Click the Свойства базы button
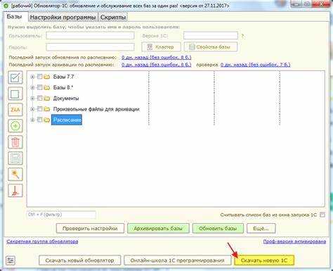Screen dimensions: 333x271 pos(211,47)
